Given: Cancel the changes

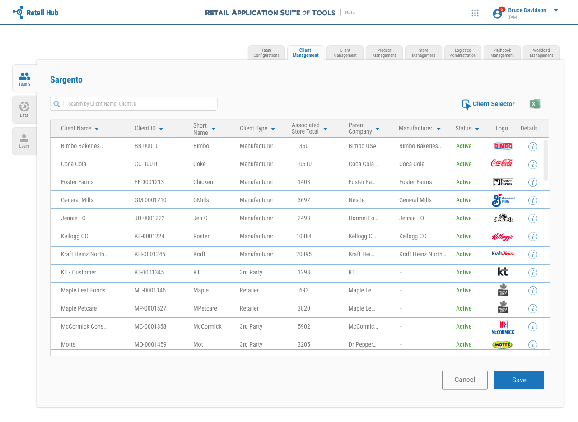Looking at the screenshot, I should pyautogui.click(x=465, y=380).
